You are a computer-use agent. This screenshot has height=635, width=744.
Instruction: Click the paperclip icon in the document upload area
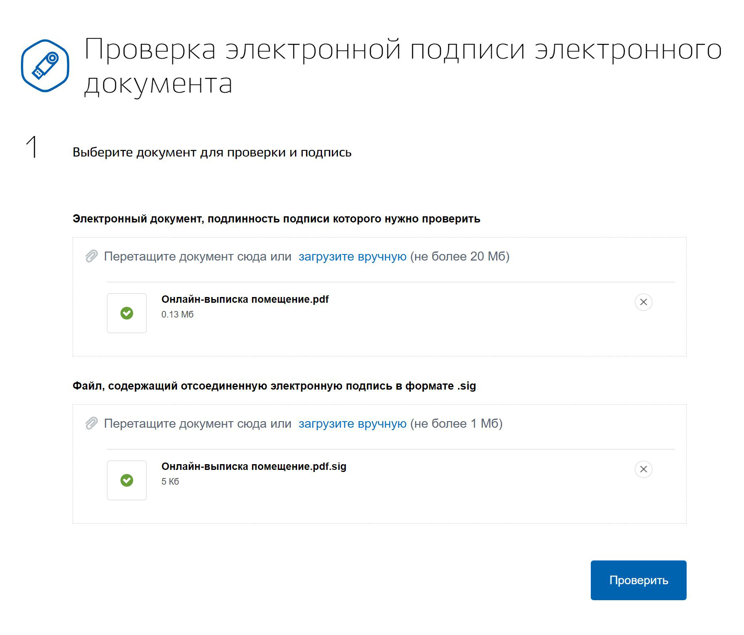tap(91, 256)
